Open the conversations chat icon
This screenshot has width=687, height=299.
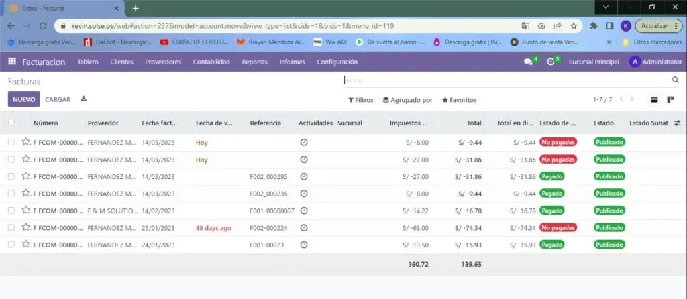528,62
